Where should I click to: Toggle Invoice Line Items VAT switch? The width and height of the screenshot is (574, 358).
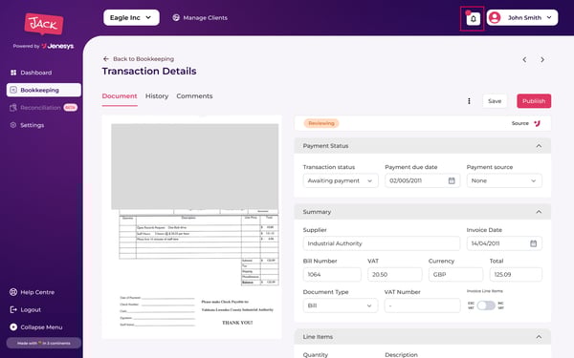coord(486,305)
